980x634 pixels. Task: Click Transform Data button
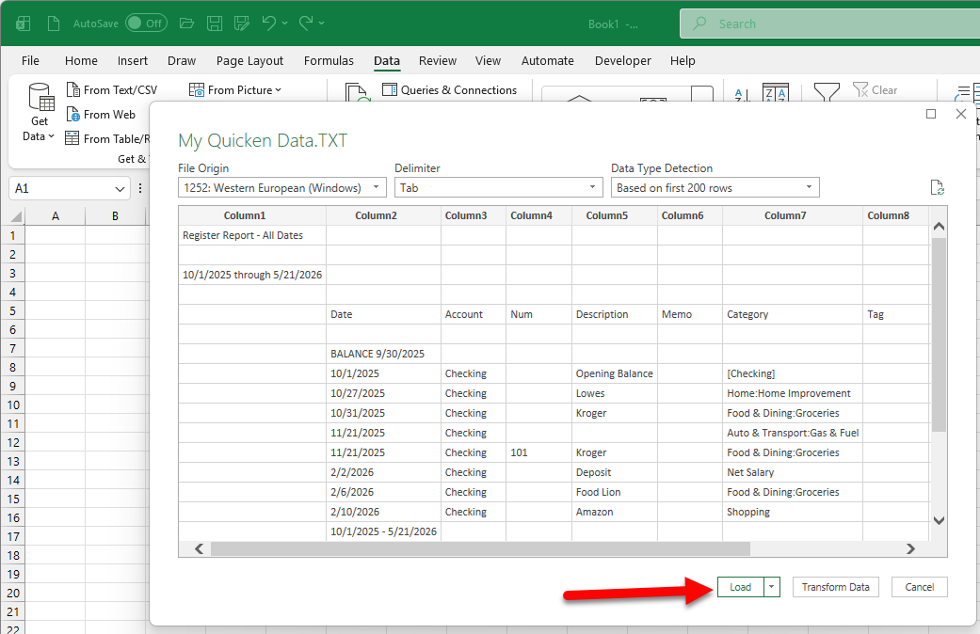click(836, 587)
